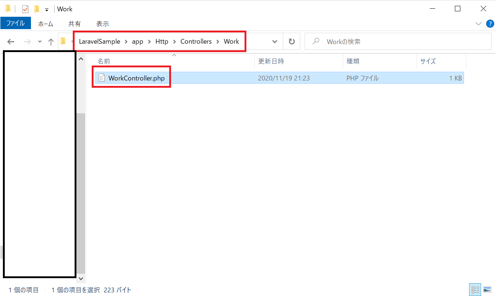Image resolution: width=496 pixels, height=296 pixels.
Task: Click the Workの検索 search box
Action: (x=398, y=42)
